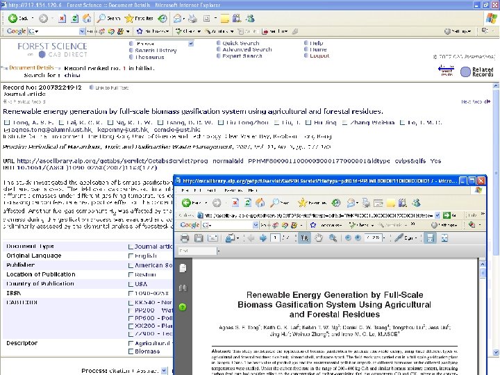The height and width of the screenshot is (375, 500).
Task: Open the binoculars search panel in PDF
Action: click(183, 287)
